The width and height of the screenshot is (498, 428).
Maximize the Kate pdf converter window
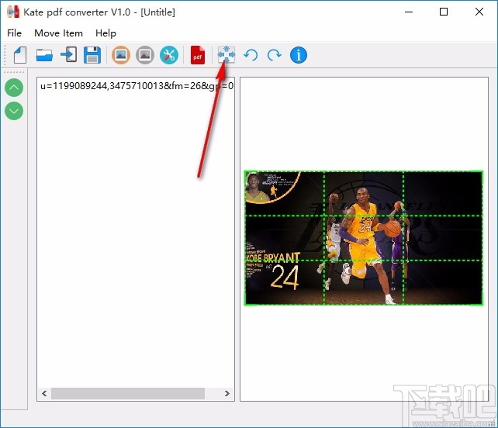click(444, 12)
